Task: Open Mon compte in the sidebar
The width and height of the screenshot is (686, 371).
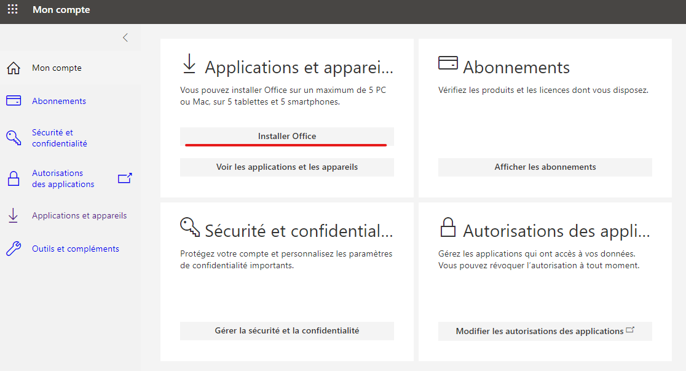Action: (57, 68)
